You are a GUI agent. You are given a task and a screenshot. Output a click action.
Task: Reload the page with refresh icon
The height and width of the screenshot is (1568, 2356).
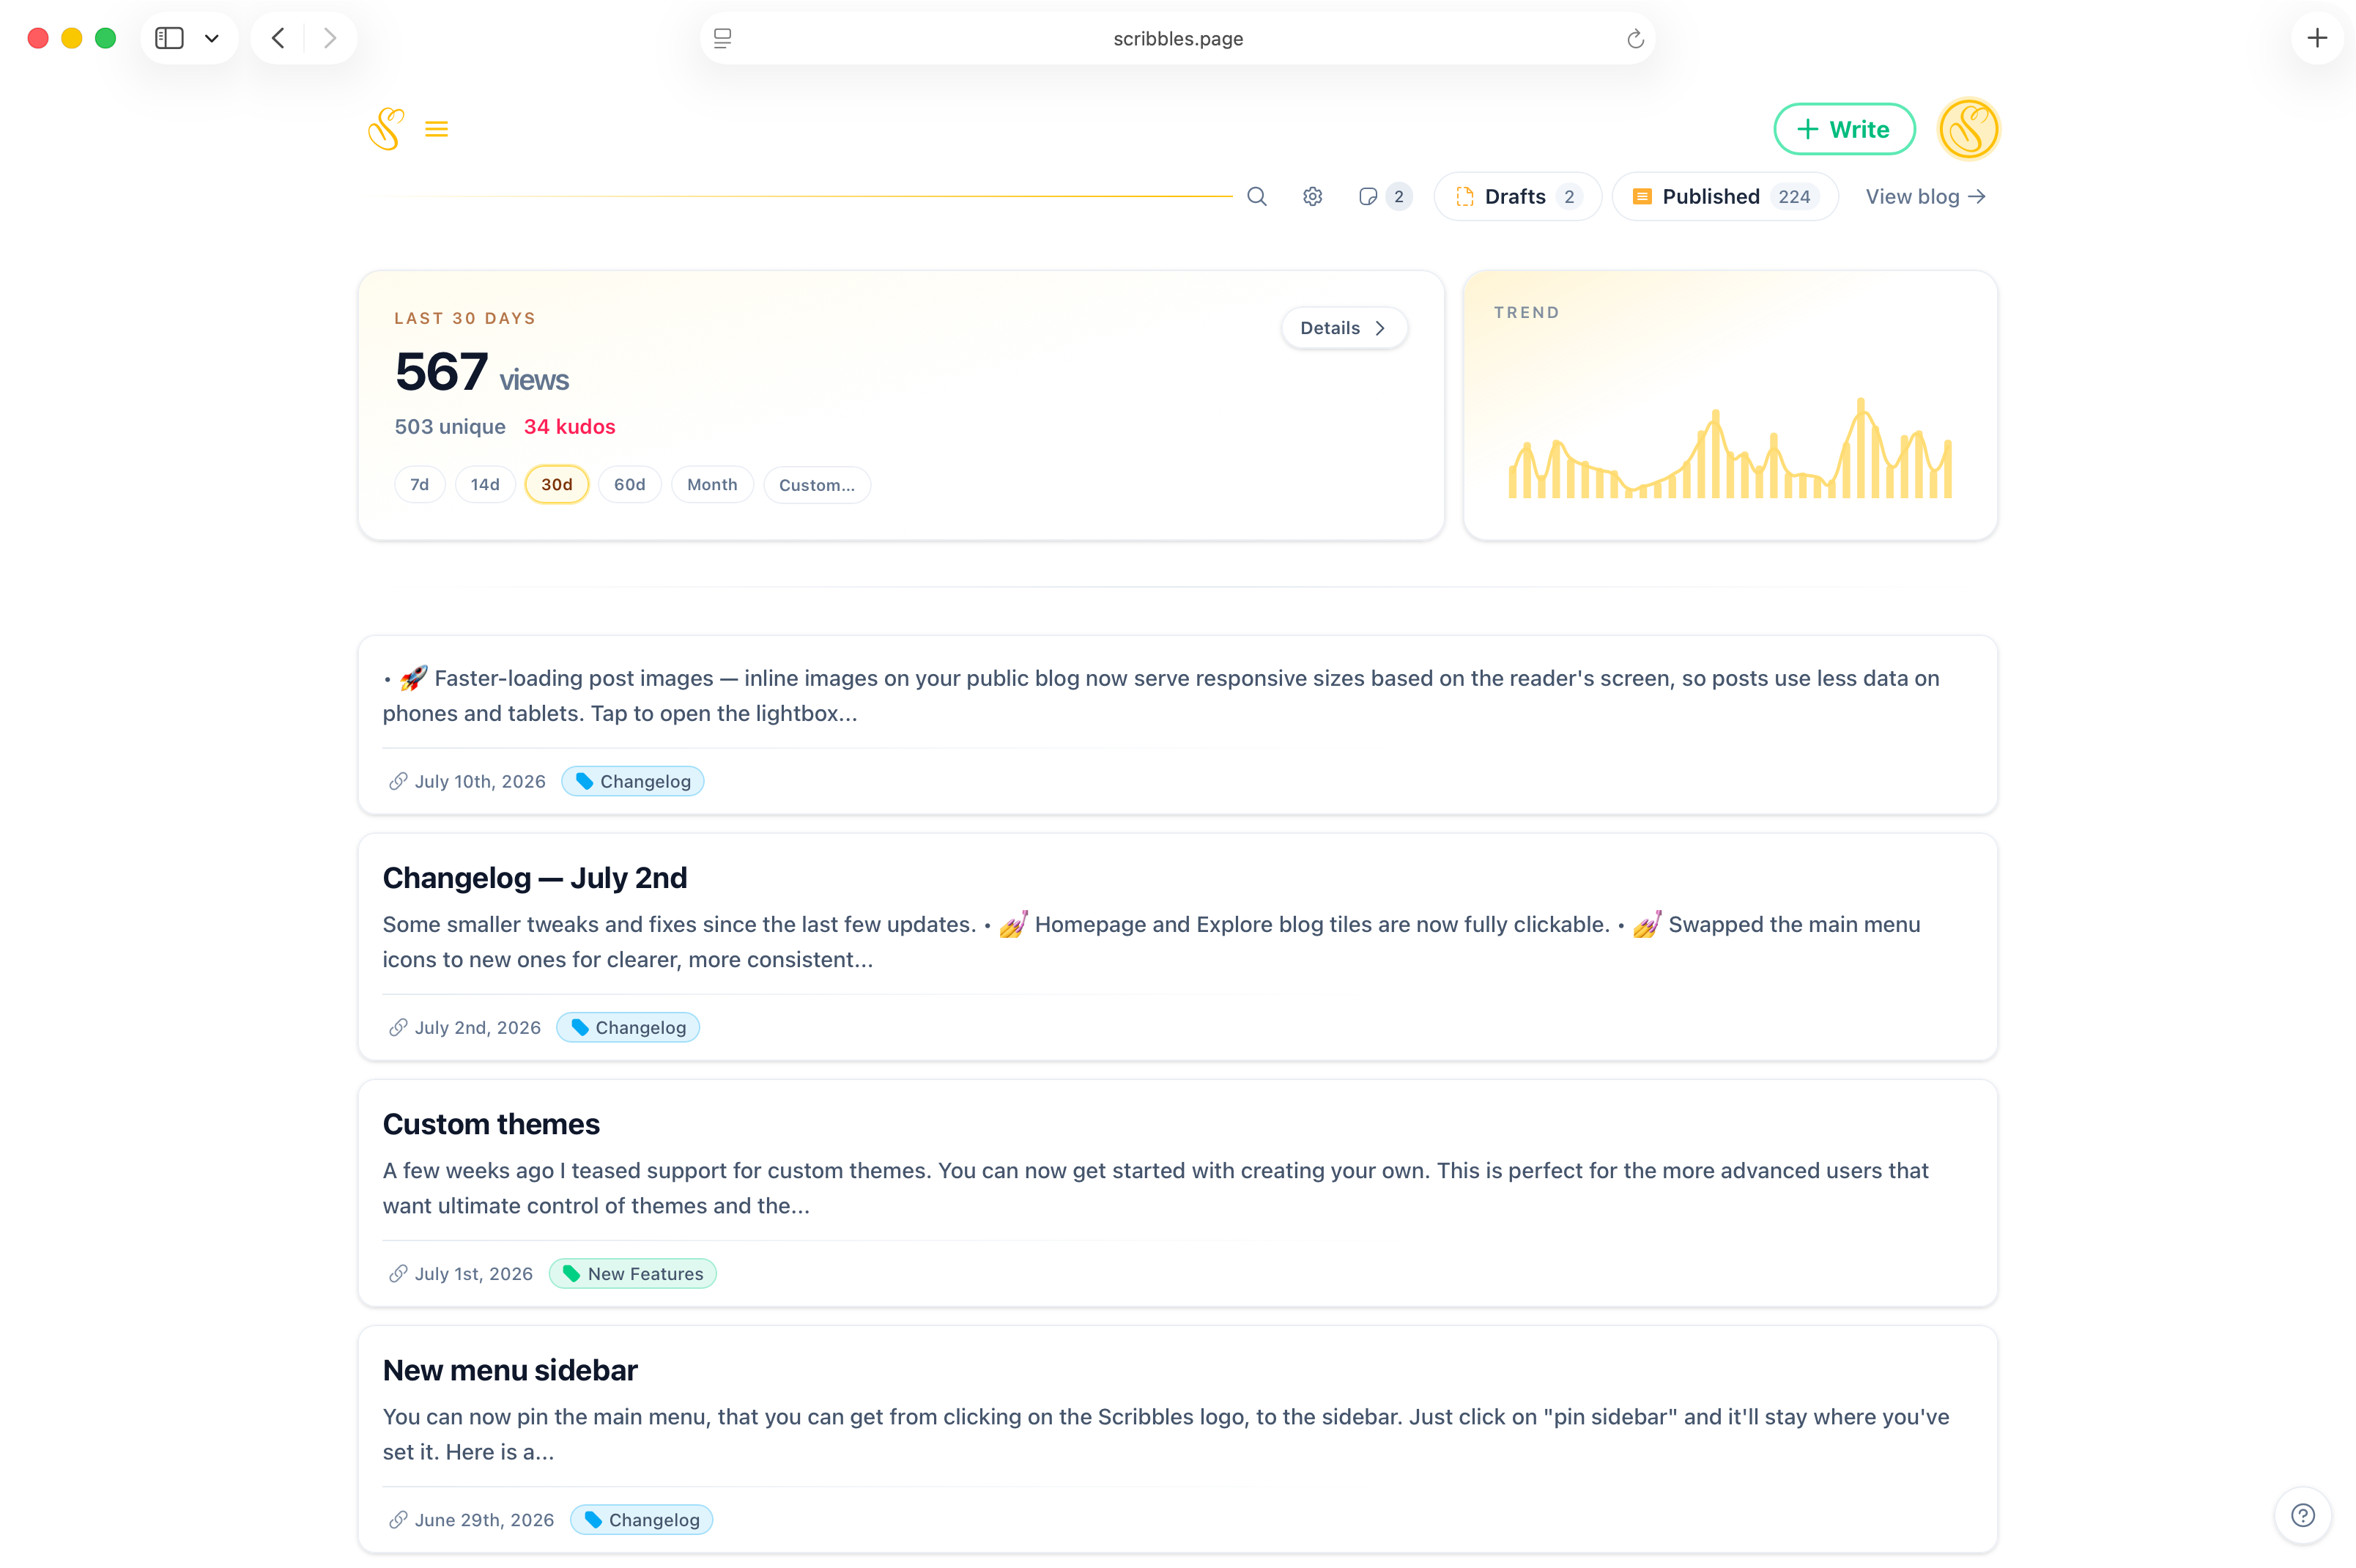[1635, 38]
